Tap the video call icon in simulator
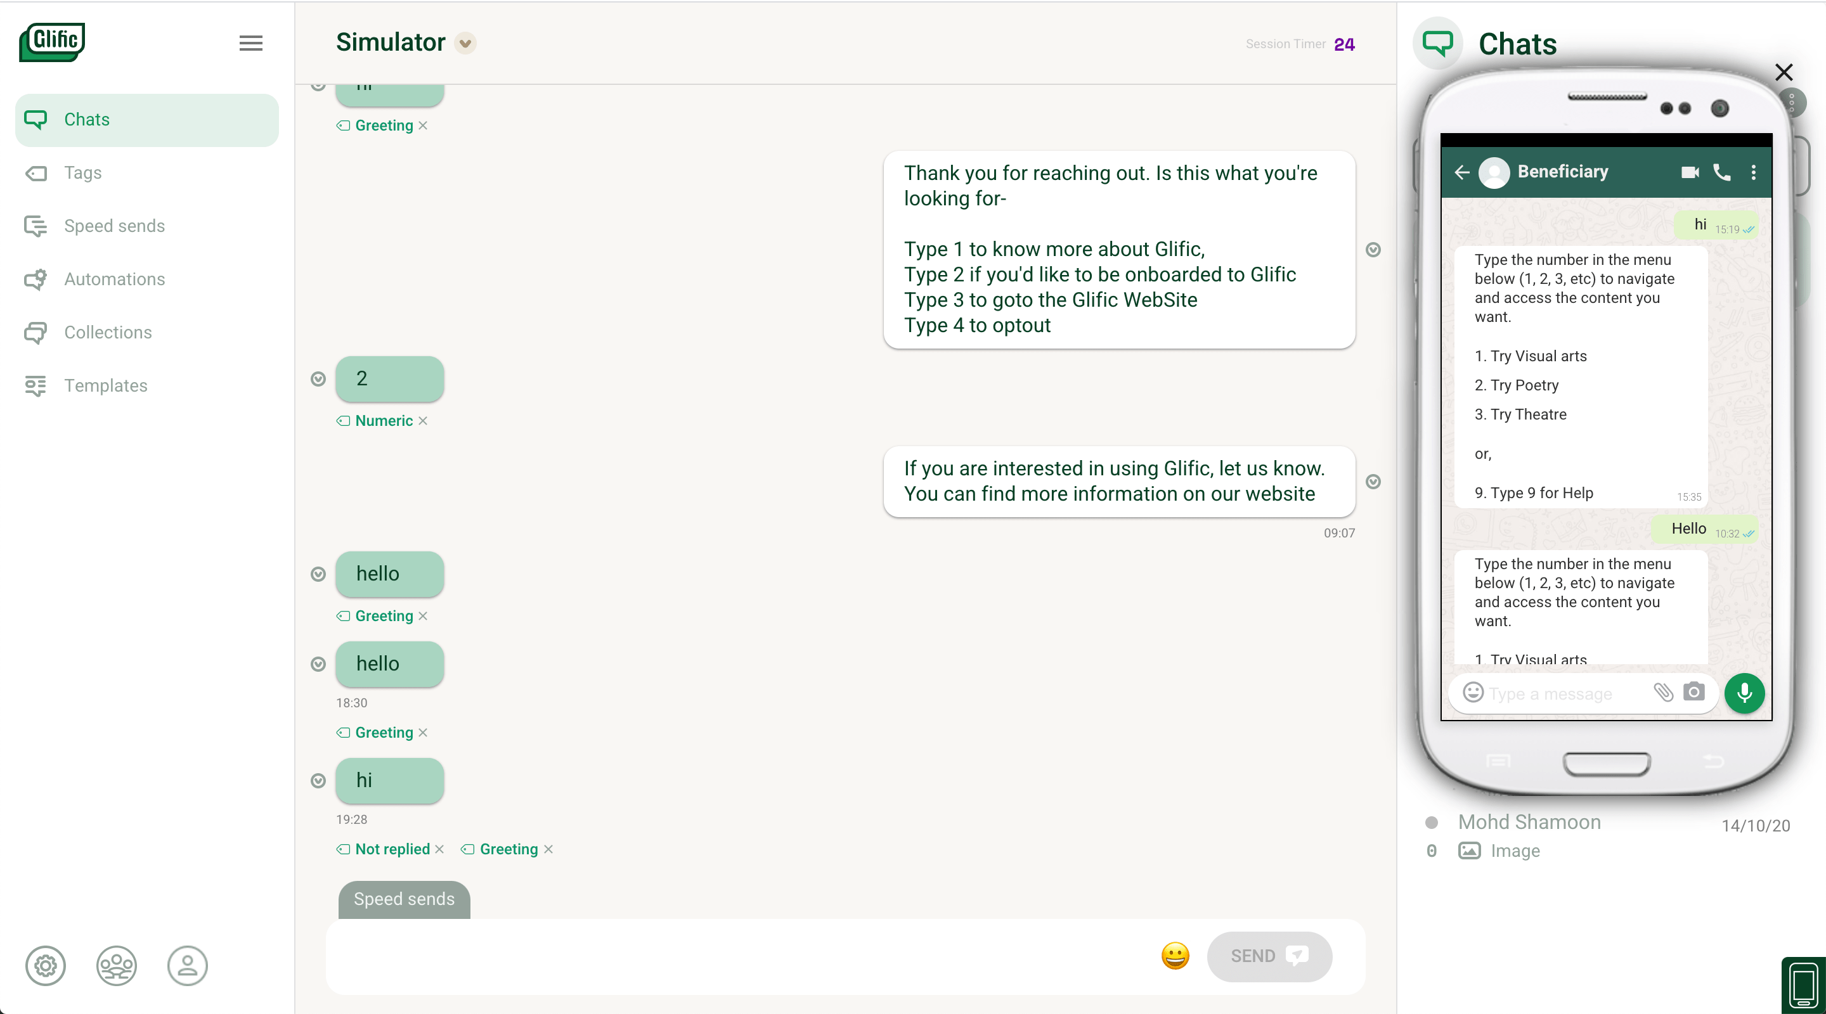Image resolution: width=1826 pixels, height=1014 pixels. point(1690,172)
